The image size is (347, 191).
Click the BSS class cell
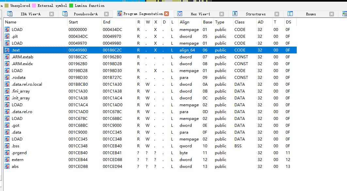click(x=238, y=146)
